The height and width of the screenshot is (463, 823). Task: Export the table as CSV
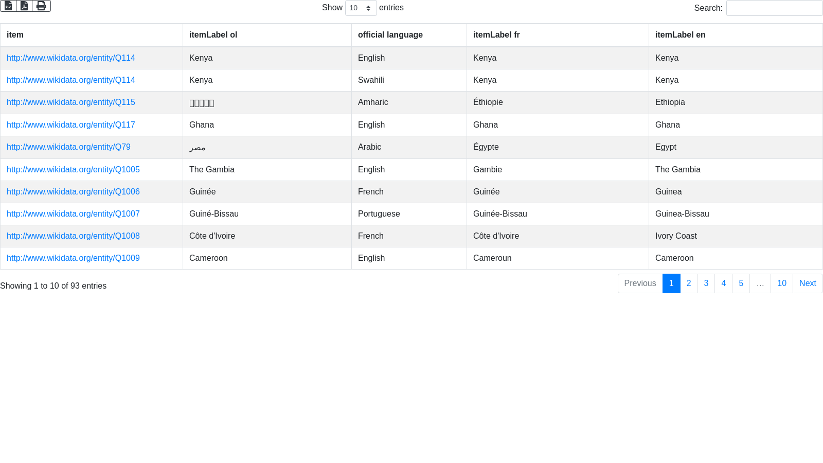8,6
